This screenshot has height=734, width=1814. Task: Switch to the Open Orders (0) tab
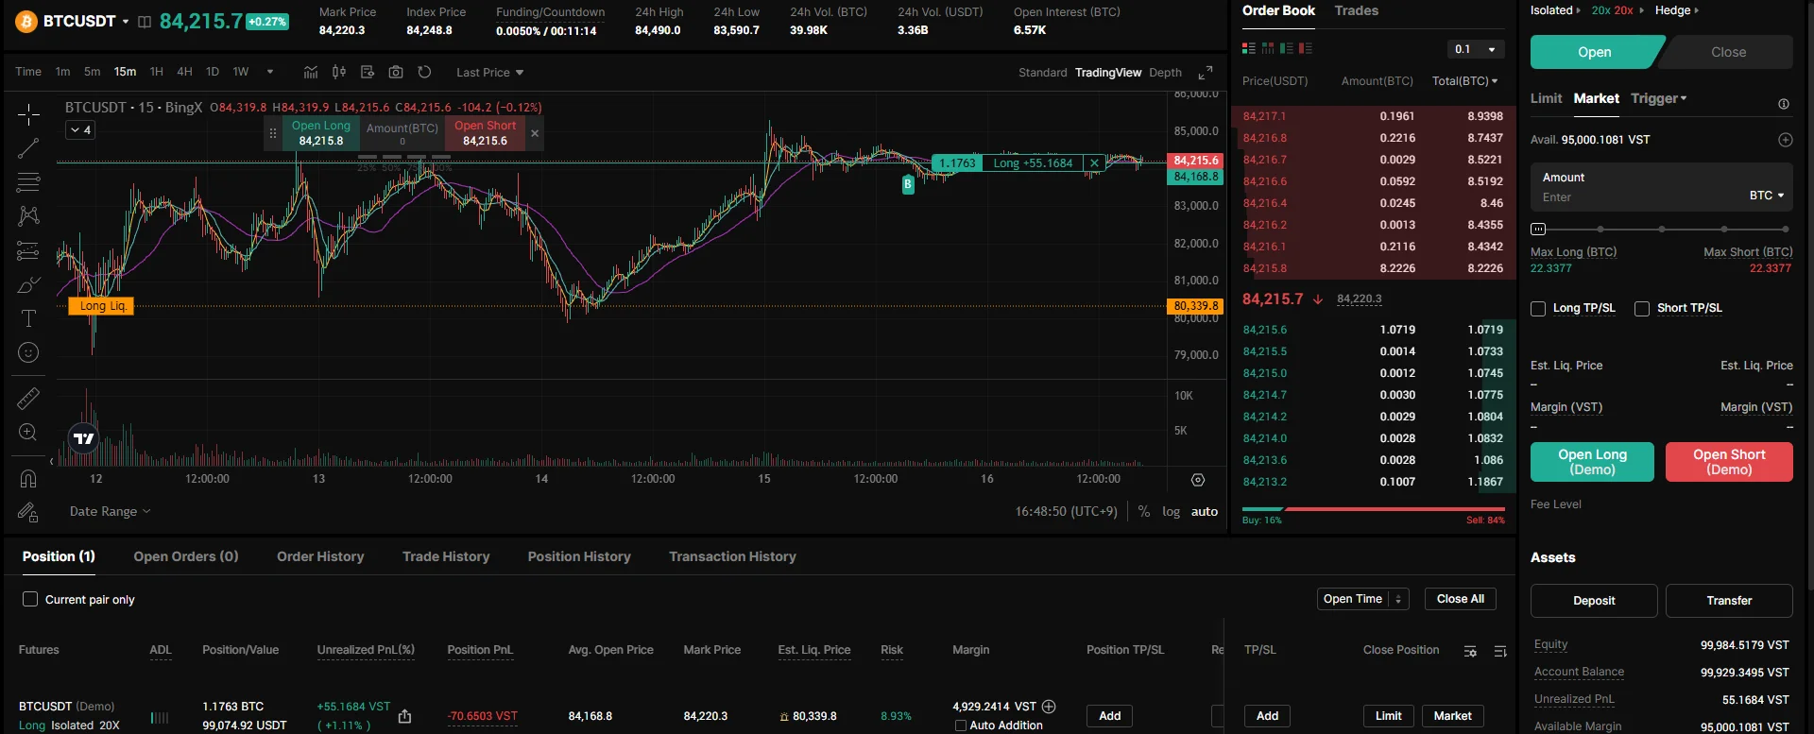coord(186,556)
